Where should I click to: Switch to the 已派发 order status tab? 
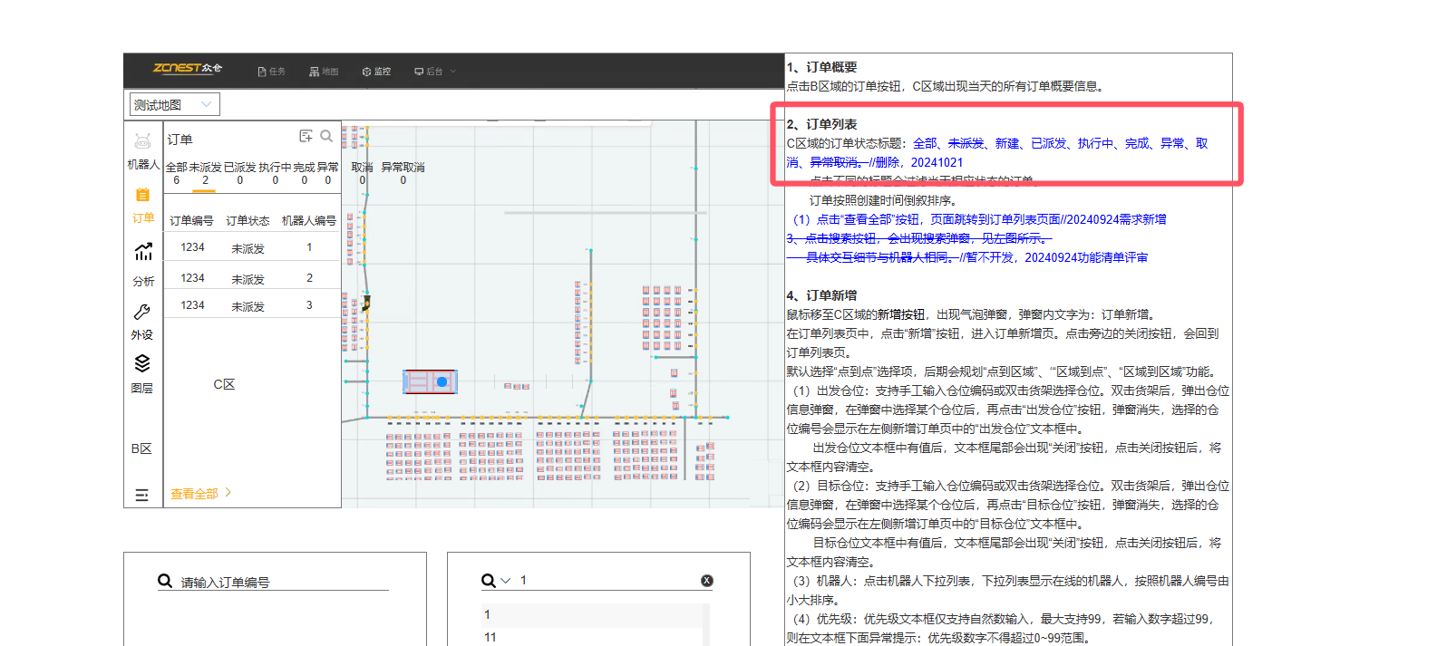(240, 173)
